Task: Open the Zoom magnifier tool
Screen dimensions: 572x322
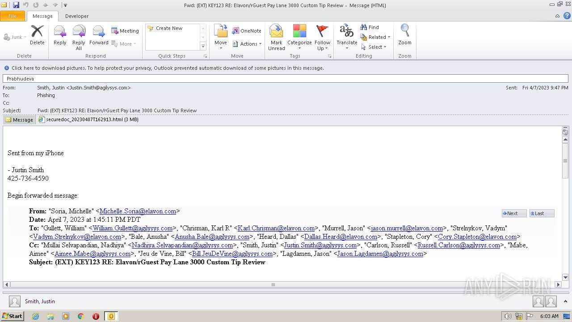Action: [x=405, y=35]
